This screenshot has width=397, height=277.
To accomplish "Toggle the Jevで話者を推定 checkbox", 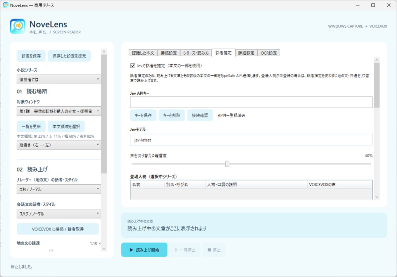I will [x=133, y=66].
